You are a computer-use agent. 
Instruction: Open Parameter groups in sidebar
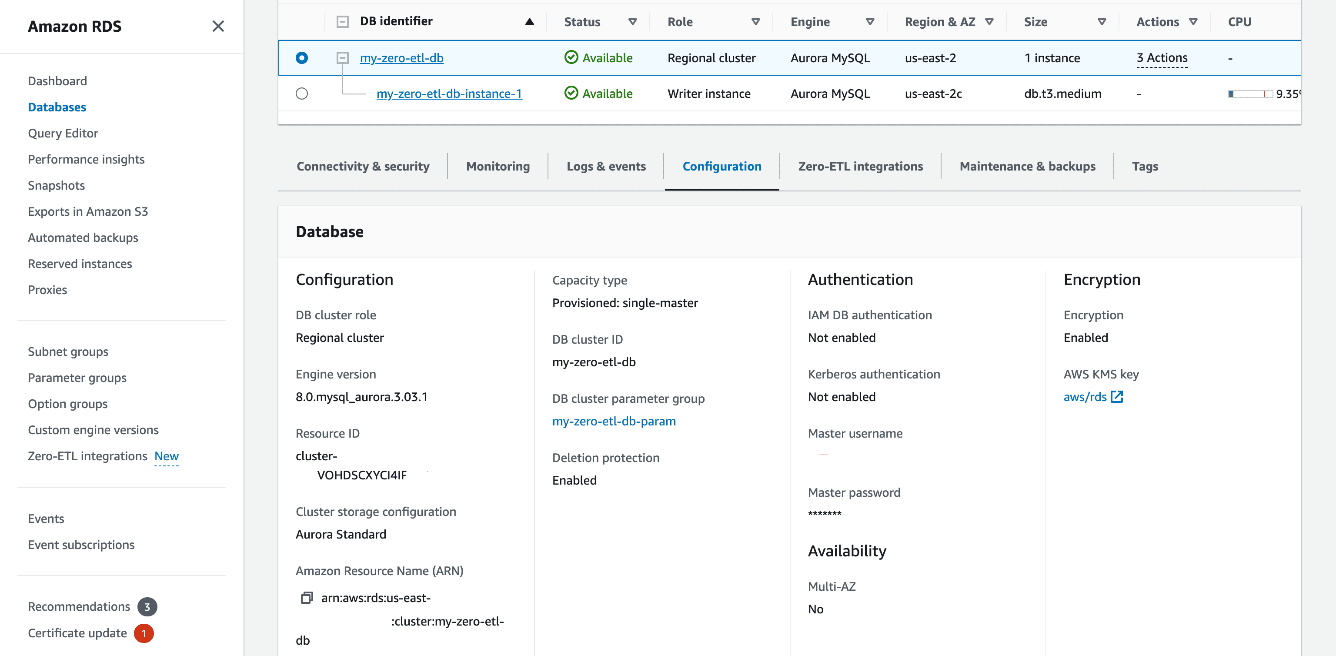[77, 378]
